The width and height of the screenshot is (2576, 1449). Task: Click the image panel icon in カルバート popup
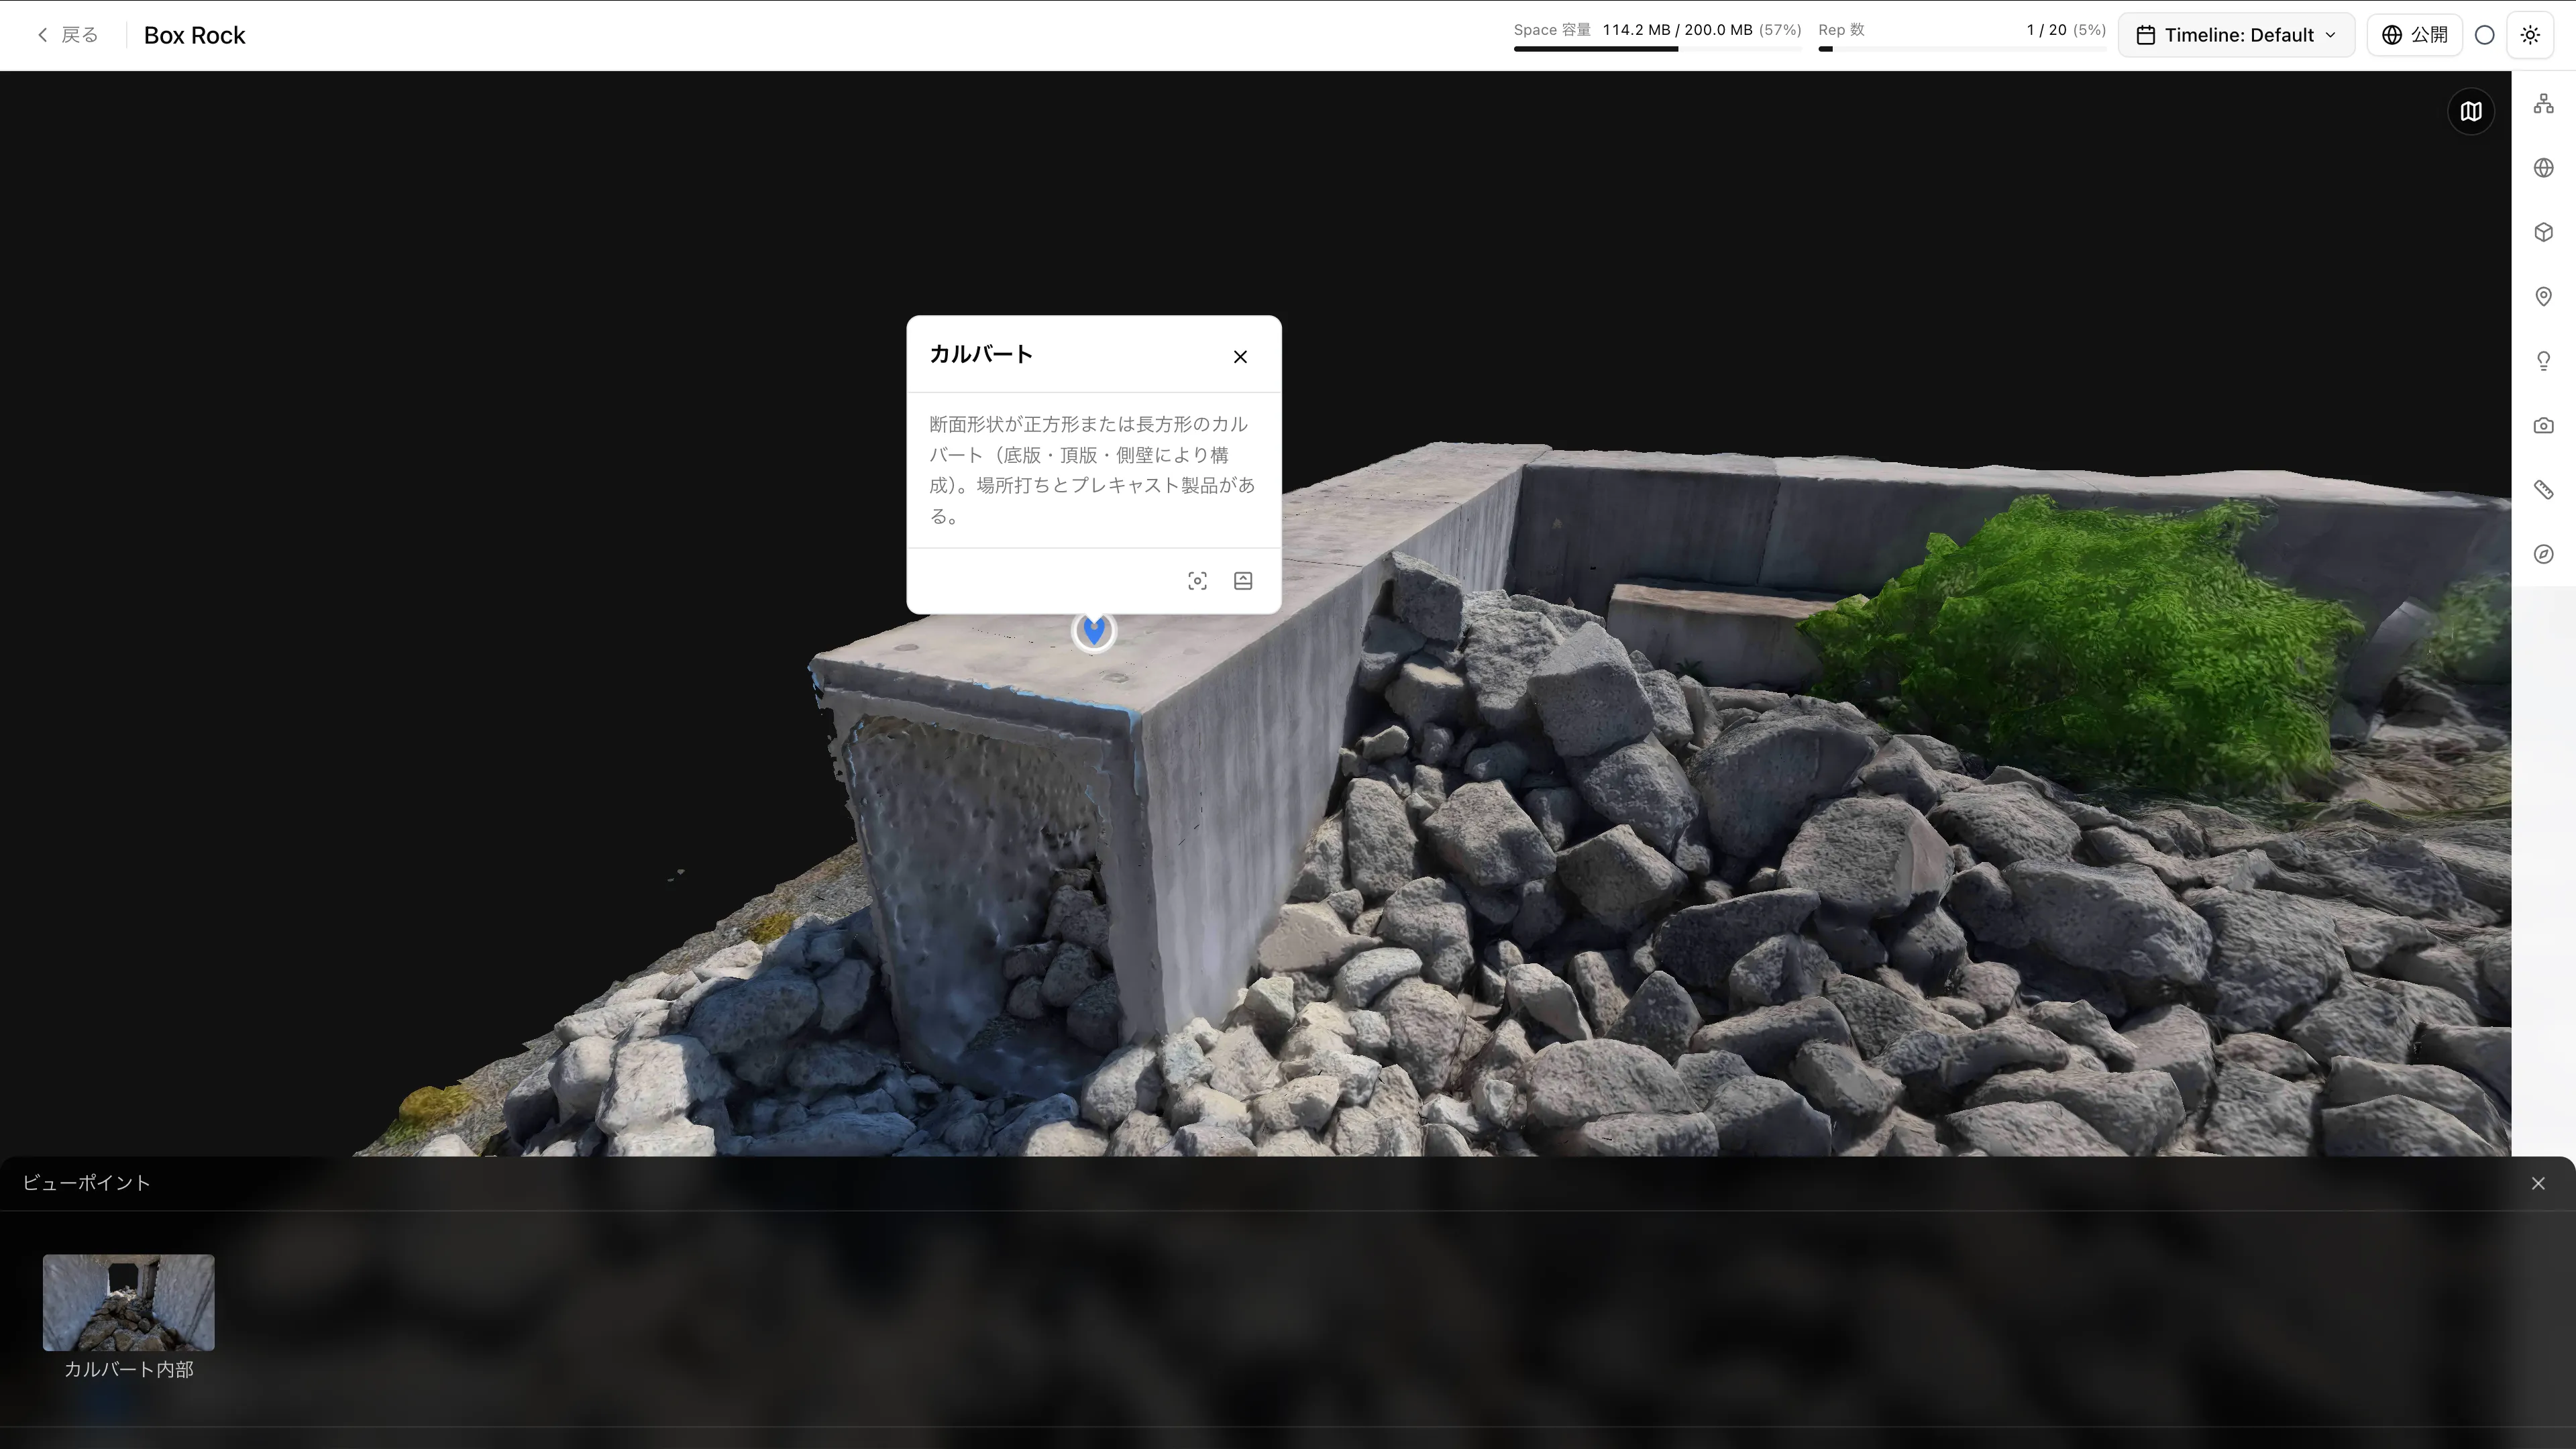point(1243,581)
